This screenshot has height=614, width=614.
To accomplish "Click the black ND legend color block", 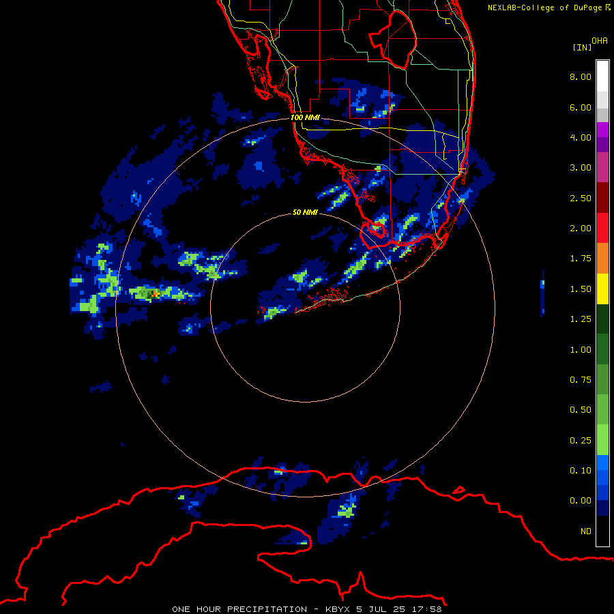I will coord(602,531).
